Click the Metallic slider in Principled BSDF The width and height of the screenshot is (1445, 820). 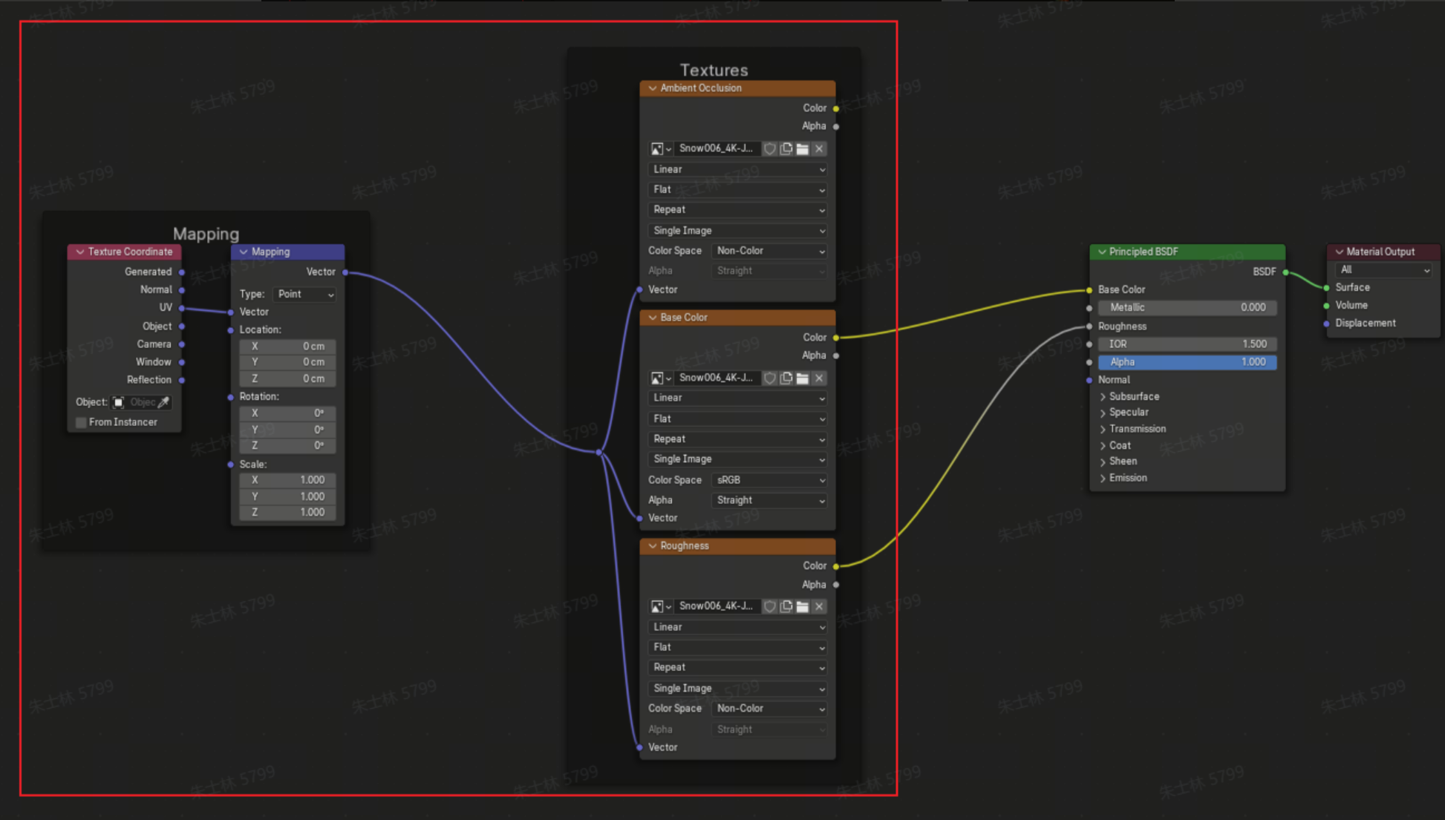[1187, 307]
